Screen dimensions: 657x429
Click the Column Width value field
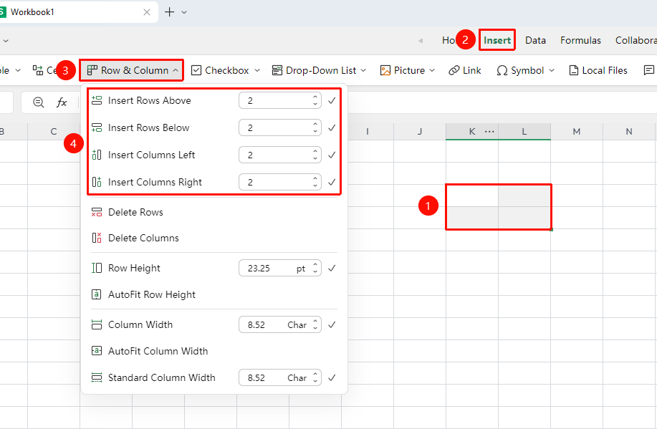tap(280, 324)
